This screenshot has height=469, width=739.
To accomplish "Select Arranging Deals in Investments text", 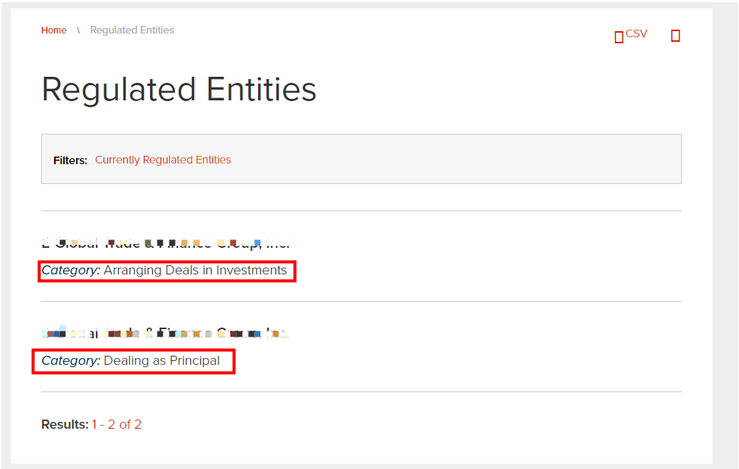I will [196, 271].
